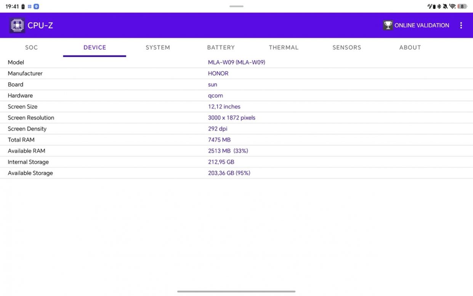This screenshot has width=473, height=296.
Task: Go to the BATTERY tab
Action: 221,47
